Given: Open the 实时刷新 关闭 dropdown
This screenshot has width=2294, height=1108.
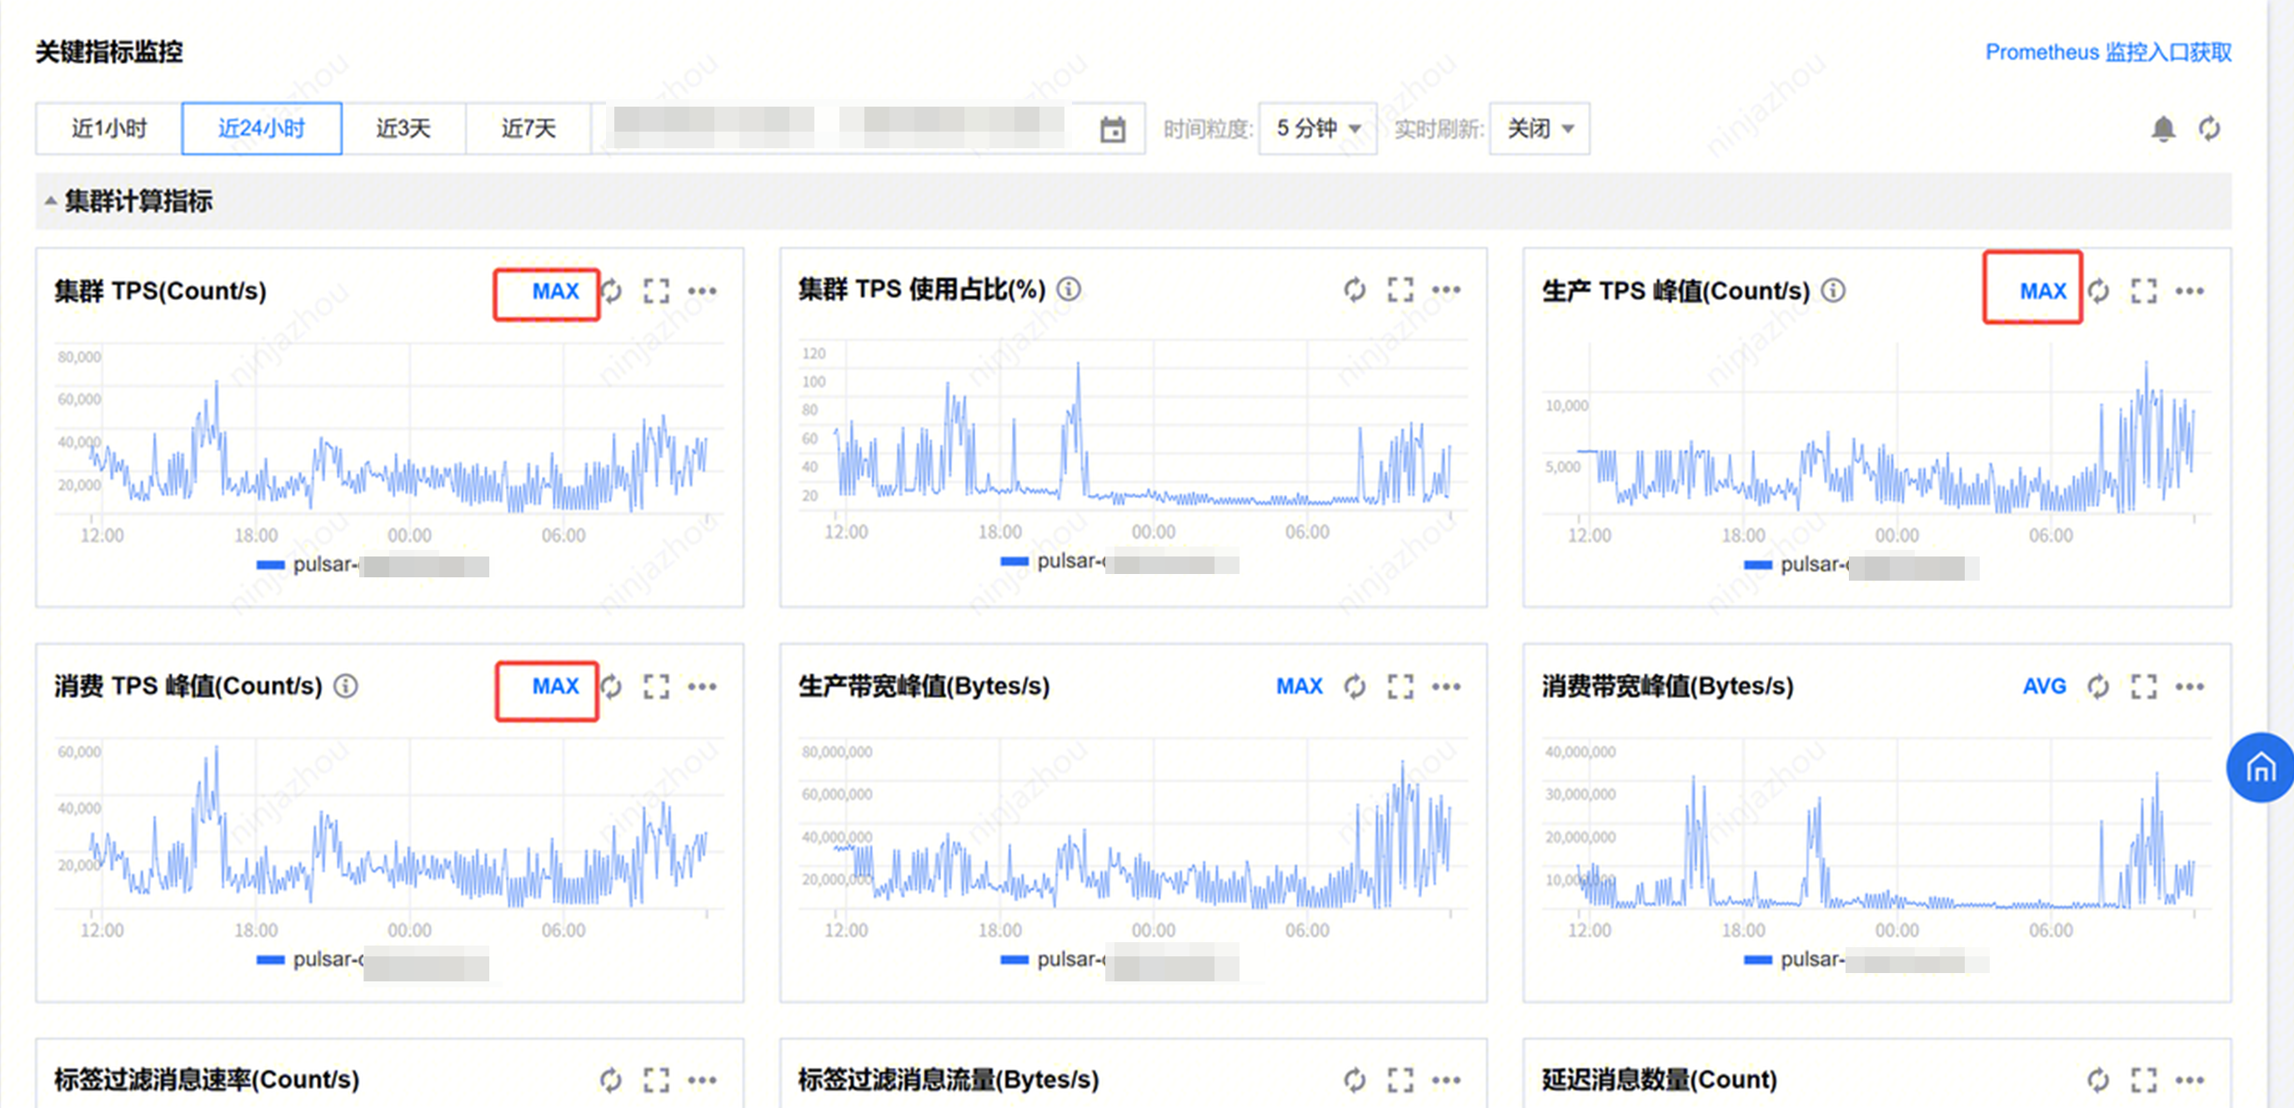Looking at the screenshot, I should (x=1539, y=129).
